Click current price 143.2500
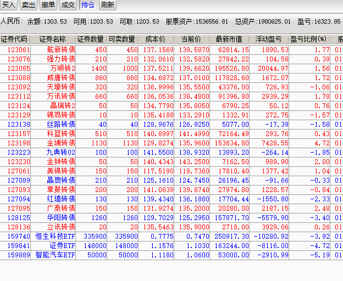343x281 pixels. point(194,162)
